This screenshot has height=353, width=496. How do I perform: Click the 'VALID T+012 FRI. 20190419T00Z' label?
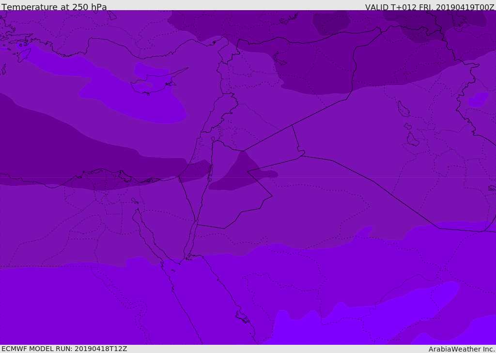[x=430, y=7]
